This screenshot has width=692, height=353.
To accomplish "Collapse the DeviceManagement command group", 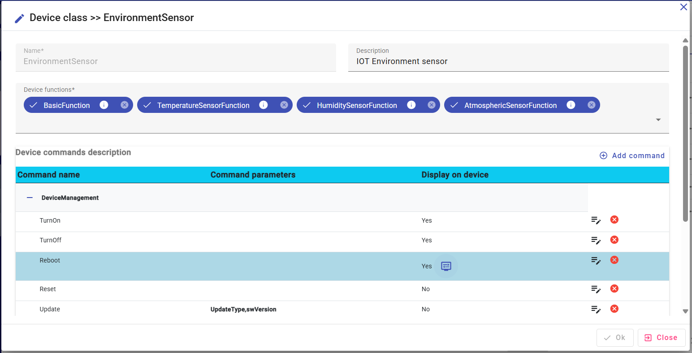I will click(30, 198).
